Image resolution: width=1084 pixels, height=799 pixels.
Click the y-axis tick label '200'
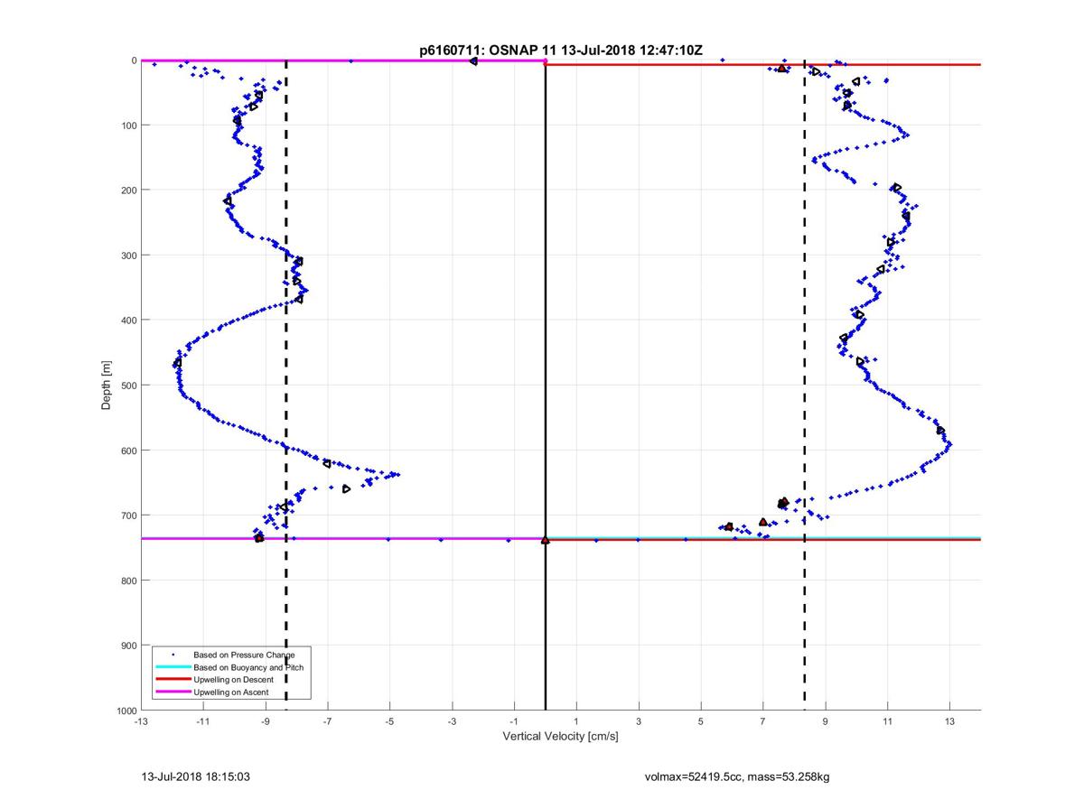pyautogui.click(x=128, y=190)
